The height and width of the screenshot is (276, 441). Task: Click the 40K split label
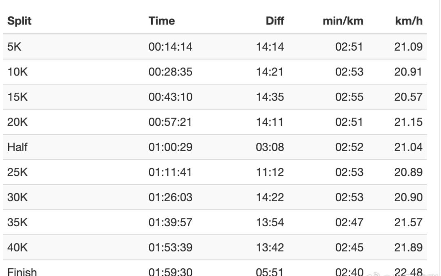point(18,247)
